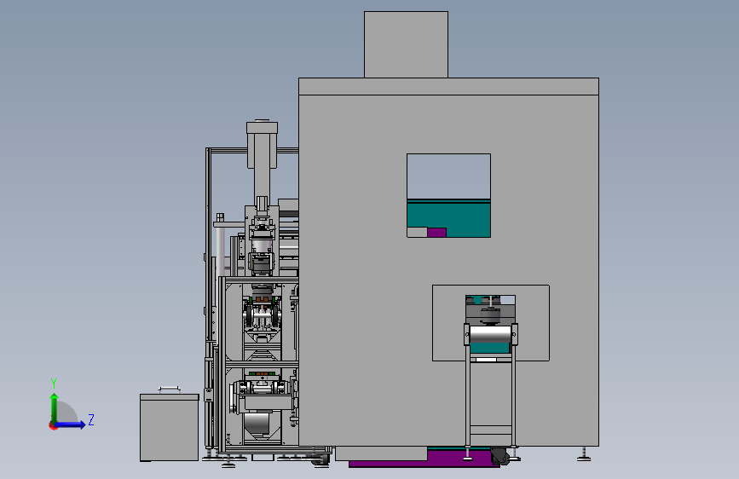
Task: Click the red X axis origin dot of the triad
Action: (53, 425)
